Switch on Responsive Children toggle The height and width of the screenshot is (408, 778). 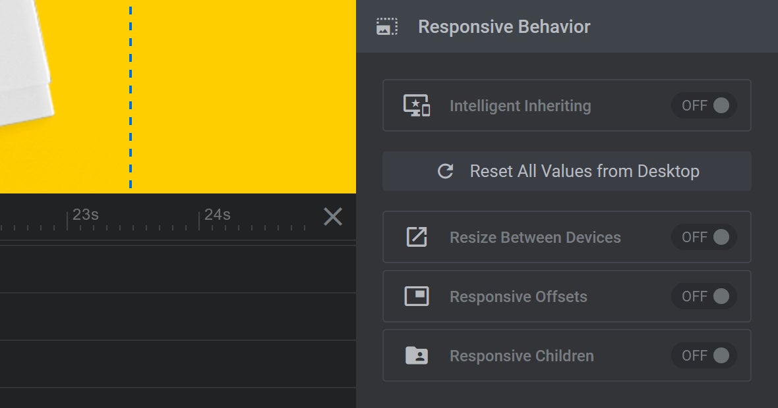coord(704,355)
